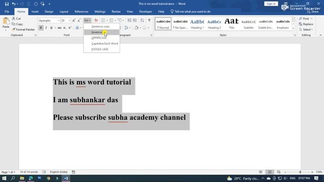Viewport: 324px width, 182px height.
Task: Open the Clipboard pane launcher
Action: pyautogui.click(x=35, y=35)
